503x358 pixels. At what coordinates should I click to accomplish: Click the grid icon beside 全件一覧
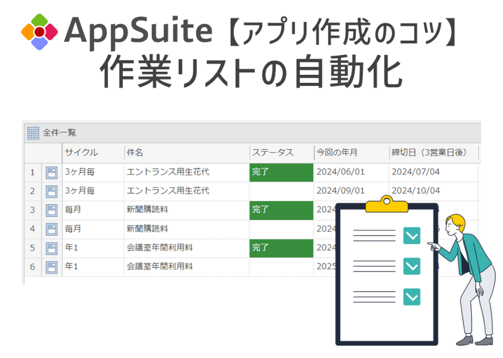33,133
